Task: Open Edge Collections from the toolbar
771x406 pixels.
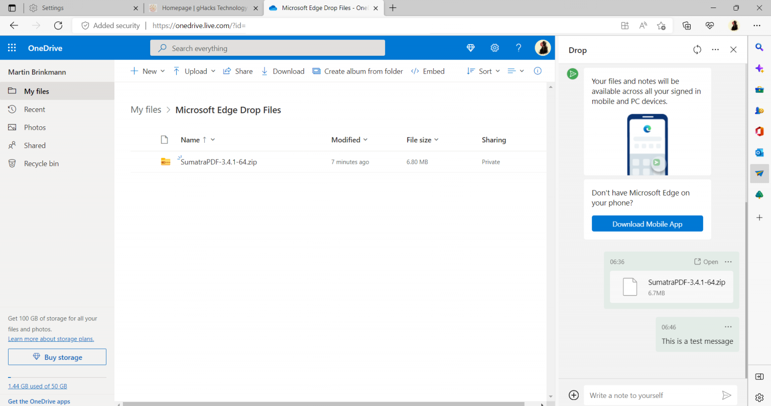Action: click(x=687, y=25)
